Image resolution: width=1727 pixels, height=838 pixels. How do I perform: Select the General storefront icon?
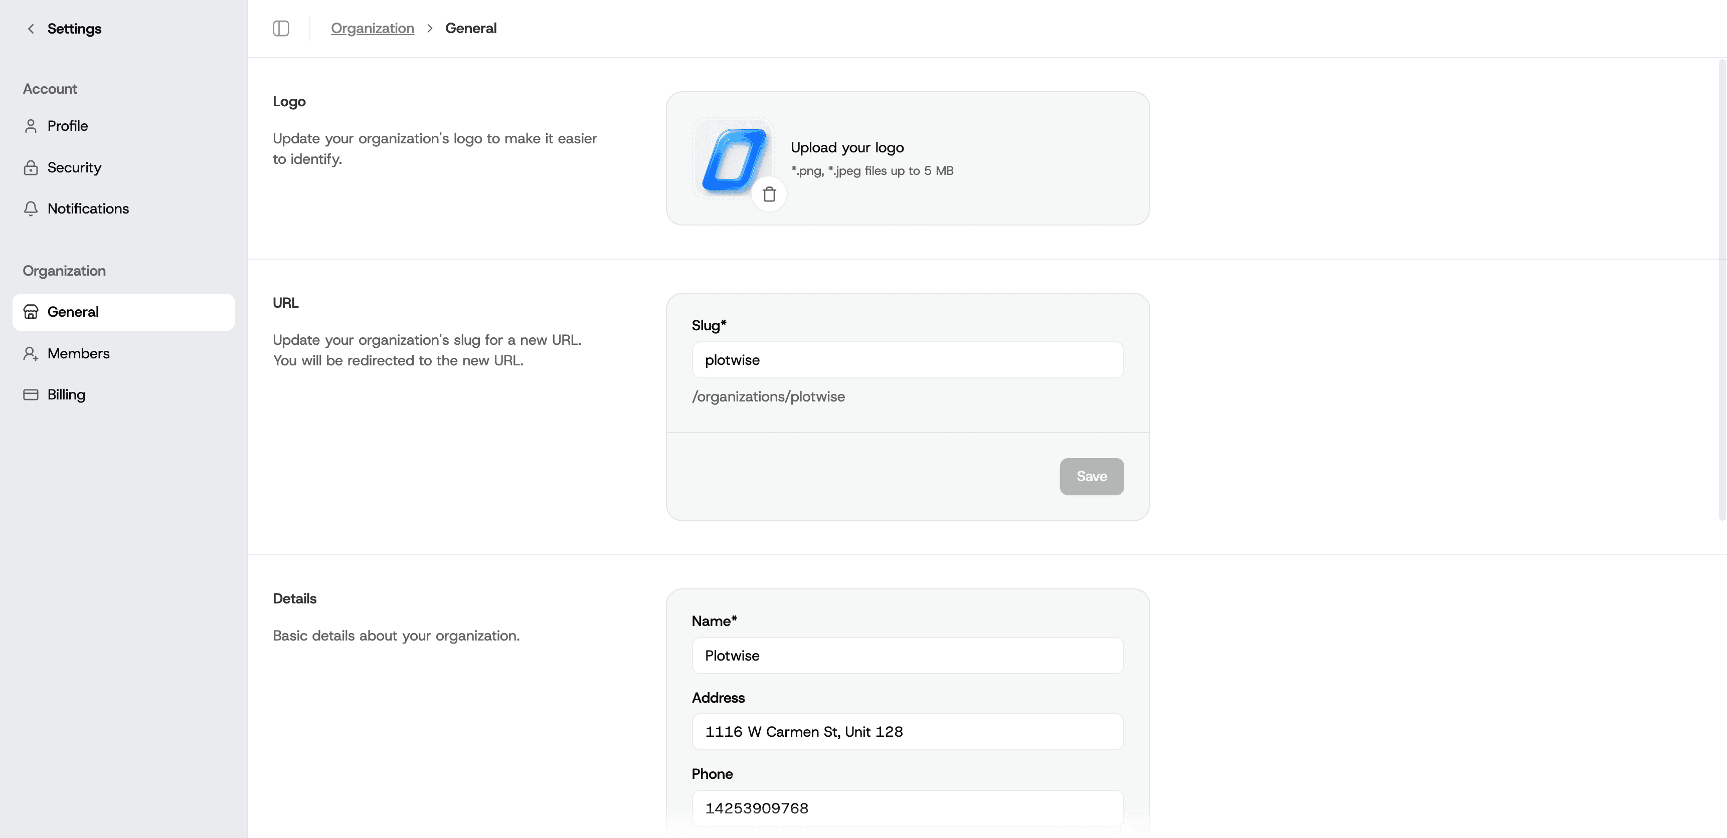point(31,311)
